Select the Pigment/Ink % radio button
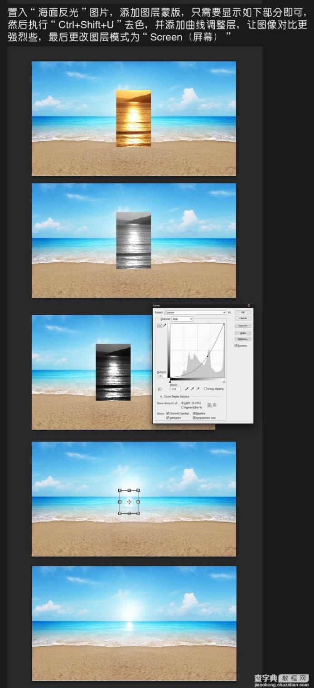 tap(183, 407)
